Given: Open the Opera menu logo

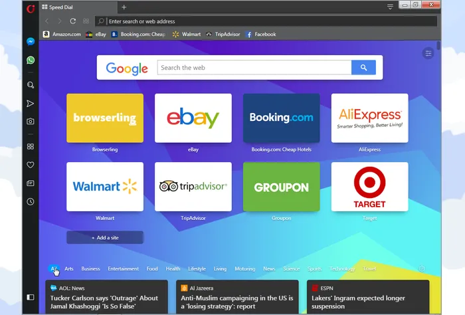Looking at the screenshot, I should (x=31, y=8).
